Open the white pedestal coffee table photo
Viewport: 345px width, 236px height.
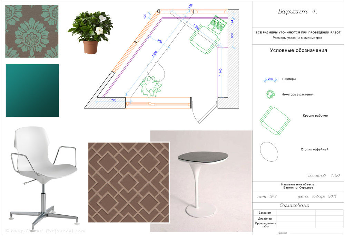(201, 181)
